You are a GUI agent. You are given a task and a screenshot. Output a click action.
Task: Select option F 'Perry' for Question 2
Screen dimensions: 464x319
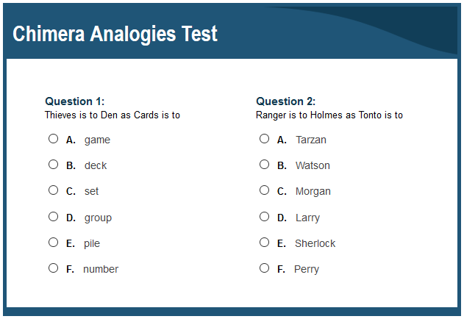coord(264,268)
